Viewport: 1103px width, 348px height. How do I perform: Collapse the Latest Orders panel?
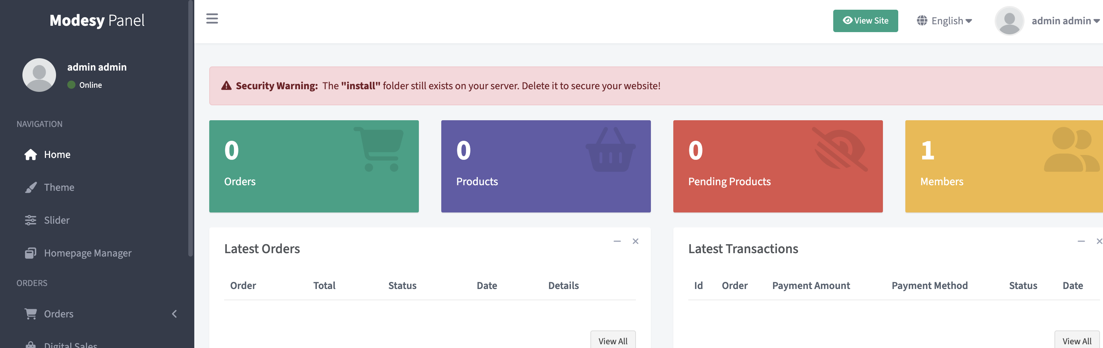coord(617,242)
